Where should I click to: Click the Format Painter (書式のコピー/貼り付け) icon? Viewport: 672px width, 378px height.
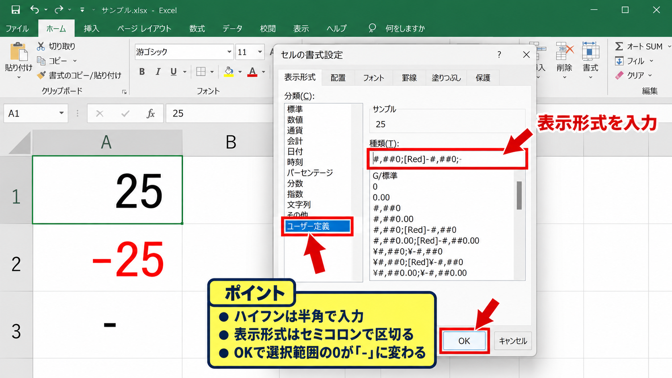[41, 75]
